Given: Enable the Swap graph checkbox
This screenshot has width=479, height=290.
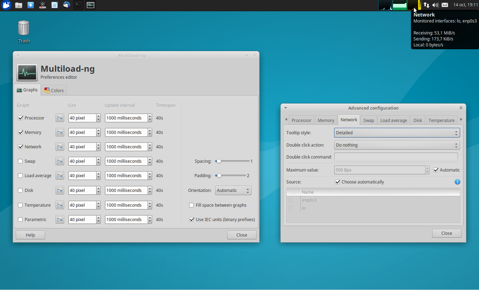Looking at the screenshot, I should [x=20, y=161].
